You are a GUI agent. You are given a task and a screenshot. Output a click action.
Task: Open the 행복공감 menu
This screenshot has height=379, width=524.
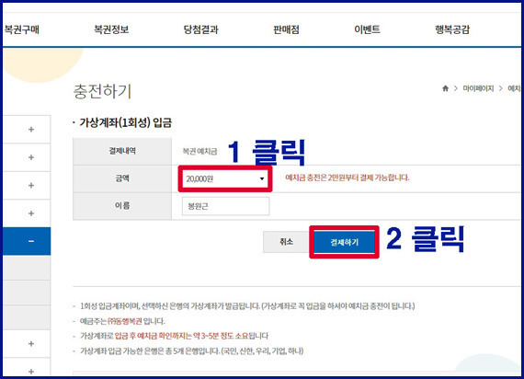point(452,29)
